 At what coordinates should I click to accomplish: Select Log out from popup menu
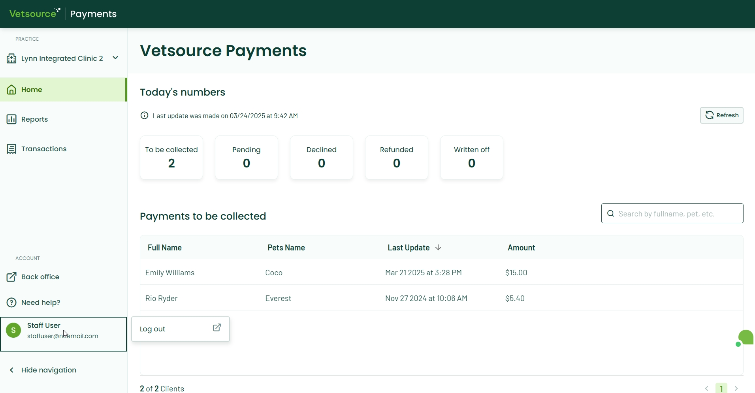coord(181,329)
